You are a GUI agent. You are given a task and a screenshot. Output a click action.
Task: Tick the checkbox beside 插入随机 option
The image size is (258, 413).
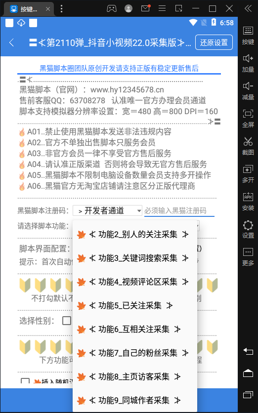tap(25, 380)
